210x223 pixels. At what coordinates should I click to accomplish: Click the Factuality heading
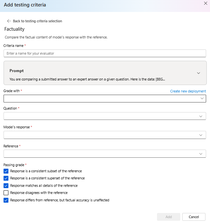(15, 29)
